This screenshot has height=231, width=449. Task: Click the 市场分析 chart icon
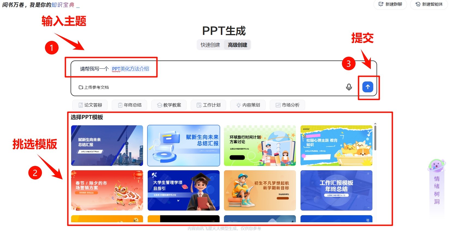[x=278, y=105]
